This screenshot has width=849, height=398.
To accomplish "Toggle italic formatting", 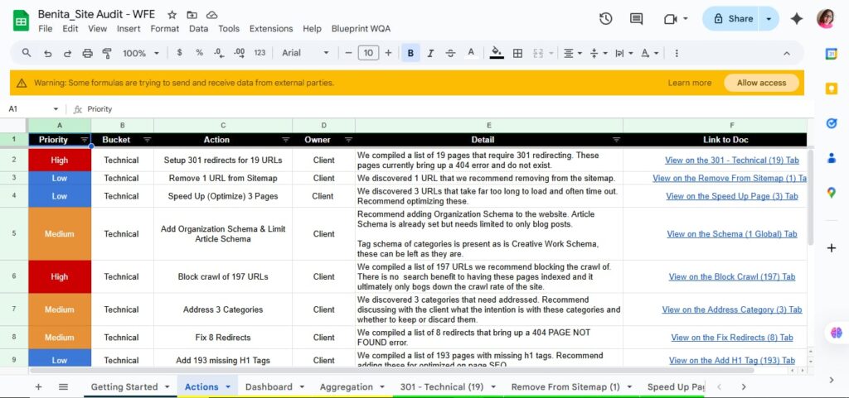I will [x=430, y=53].
